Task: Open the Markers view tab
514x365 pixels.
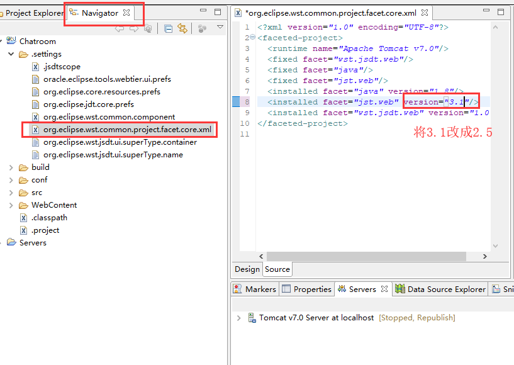Action: [255, 289]
